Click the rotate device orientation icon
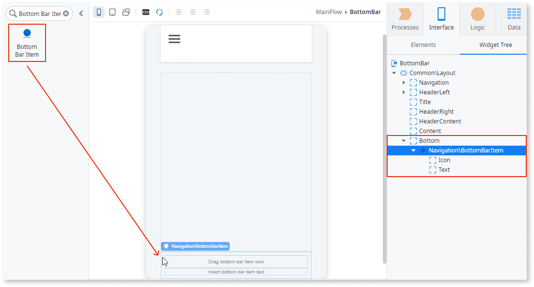This screenshot has width=534, height=287. click(x=126, y=13)
